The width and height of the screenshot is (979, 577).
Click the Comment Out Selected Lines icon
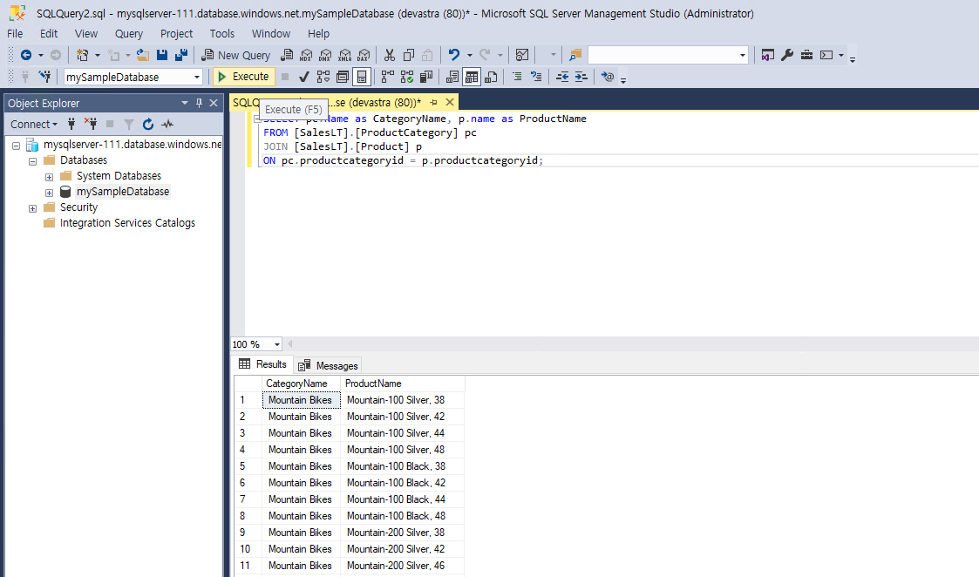[517, 77]
